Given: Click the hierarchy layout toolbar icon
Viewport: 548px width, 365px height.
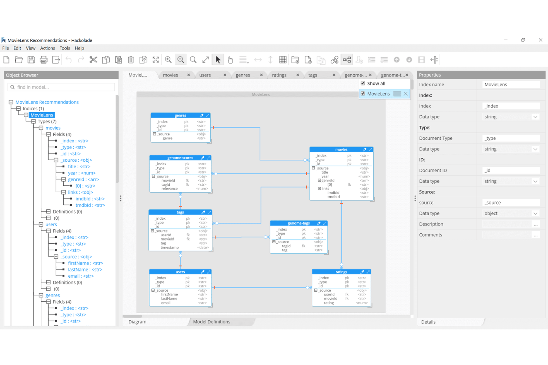Looking at the screenshot, I should pos(347,60).
